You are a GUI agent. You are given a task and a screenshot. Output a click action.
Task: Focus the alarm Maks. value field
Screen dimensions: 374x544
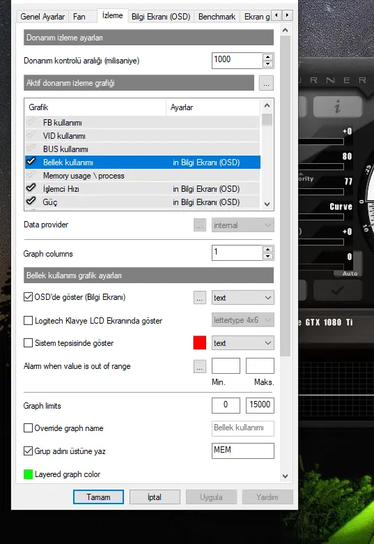point(260,365)
